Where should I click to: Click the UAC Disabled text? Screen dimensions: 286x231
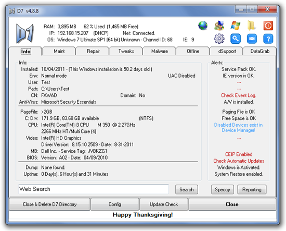pyautogui.click(x=181, y=76)
